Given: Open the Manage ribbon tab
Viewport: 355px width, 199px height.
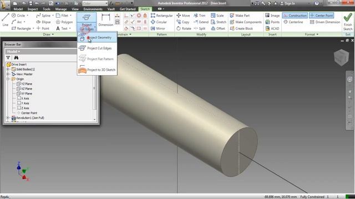Looking at the screenshot, I should pos(61,9).
